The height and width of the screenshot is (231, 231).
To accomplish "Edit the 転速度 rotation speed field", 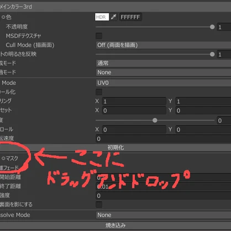I will click(x=164, y=139).
